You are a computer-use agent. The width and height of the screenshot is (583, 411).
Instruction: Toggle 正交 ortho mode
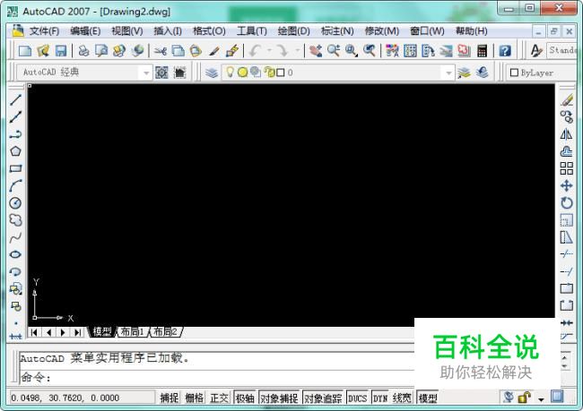click(219, 398)
